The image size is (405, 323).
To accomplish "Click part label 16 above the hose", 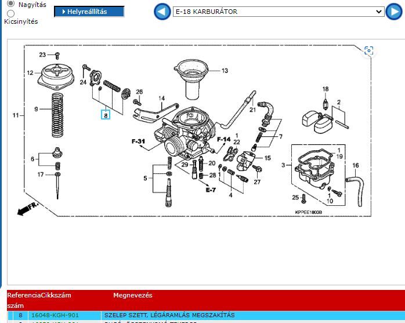I will (x=356, y=165).
